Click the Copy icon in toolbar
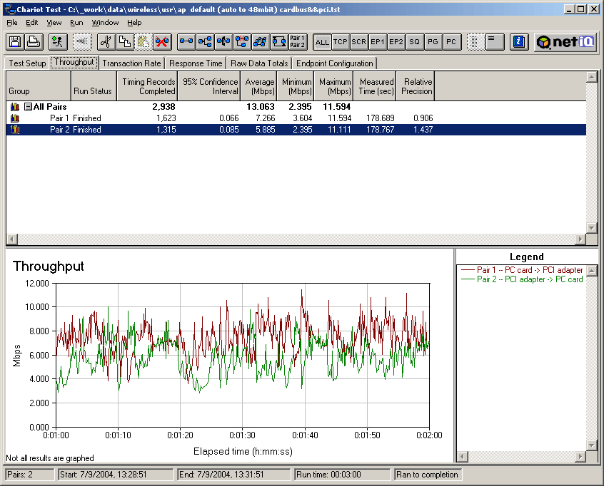604x486 pixels. 124,42
